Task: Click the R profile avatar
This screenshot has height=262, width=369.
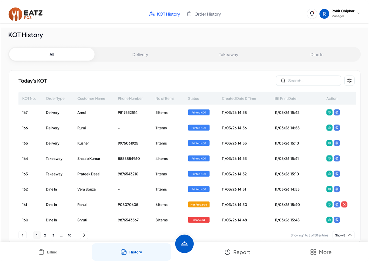Action: [x=324, y=14]
